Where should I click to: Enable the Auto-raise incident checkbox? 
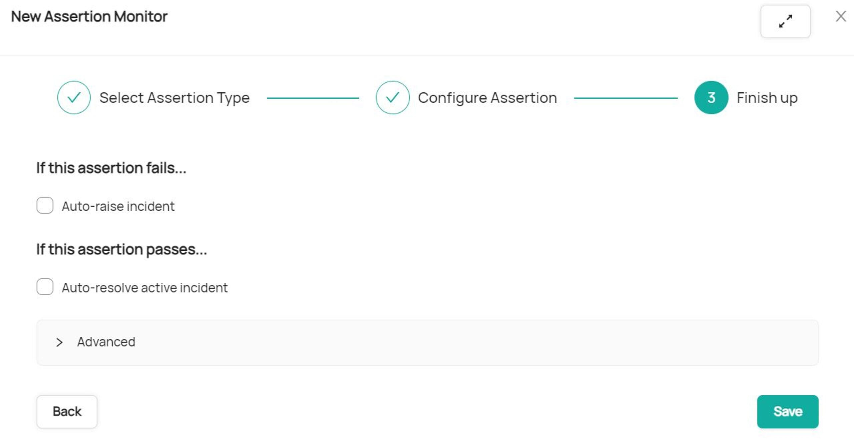[x=45, y=205]
